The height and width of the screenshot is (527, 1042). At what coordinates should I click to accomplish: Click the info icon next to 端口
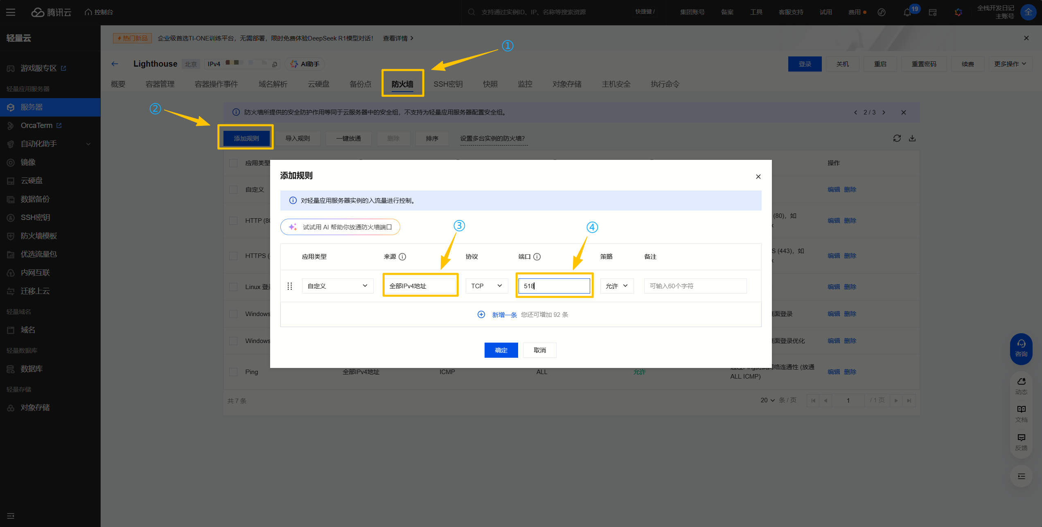point(537,257)
